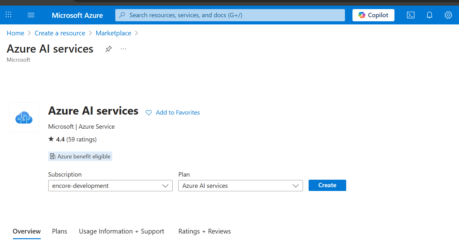Go to Create a resource breadcrumb

pos(60,33)
